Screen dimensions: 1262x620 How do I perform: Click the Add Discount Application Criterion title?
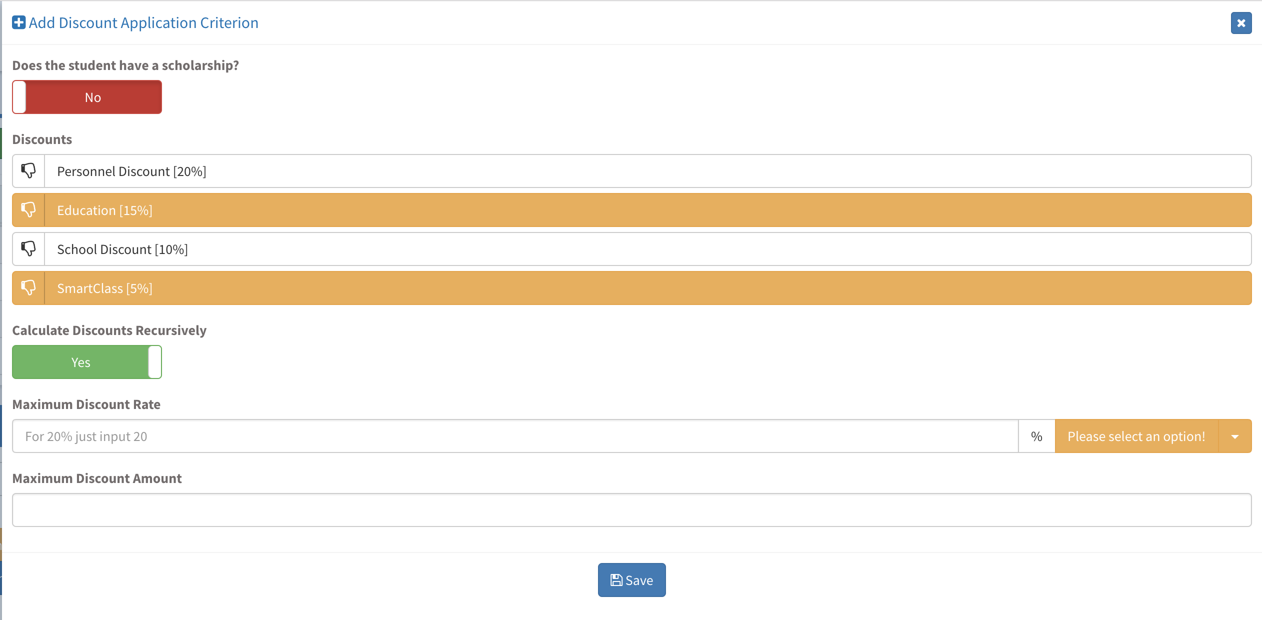pyautogui.click(x=143, y=23)
